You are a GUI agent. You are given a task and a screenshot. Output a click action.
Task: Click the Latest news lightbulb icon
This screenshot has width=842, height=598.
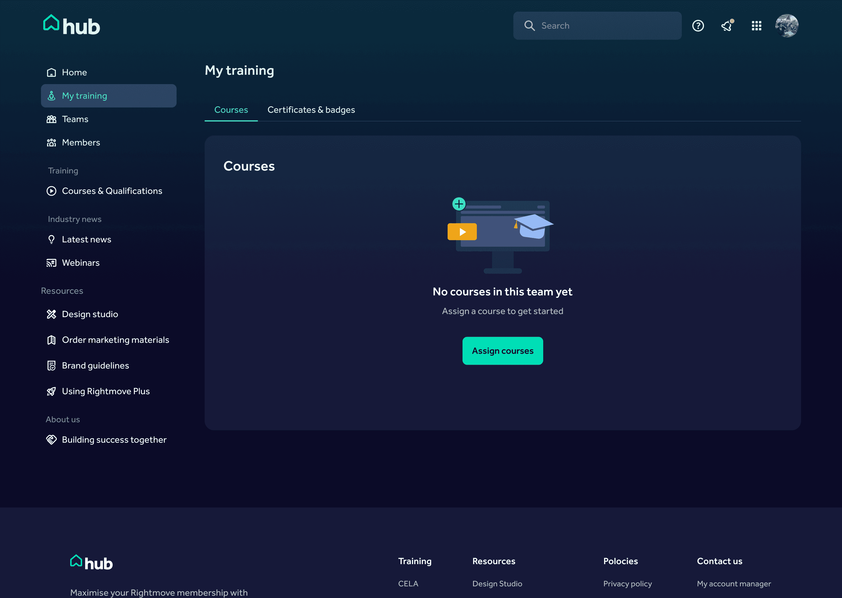tap(52, 239)
